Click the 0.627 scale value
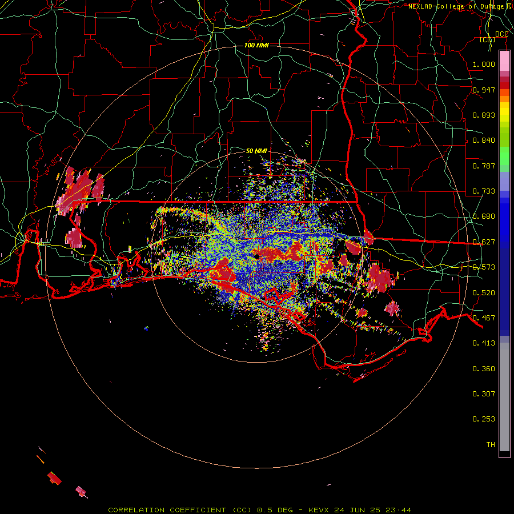 click(484, 242)
